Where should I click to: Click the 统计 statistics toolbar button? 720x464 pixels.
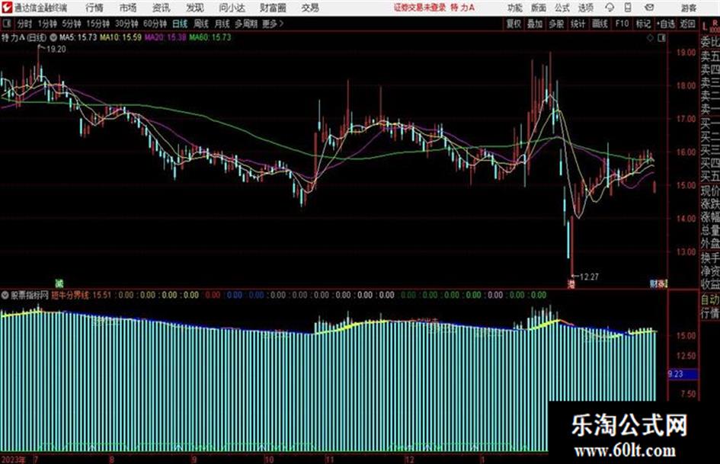[x=578, y=24]
